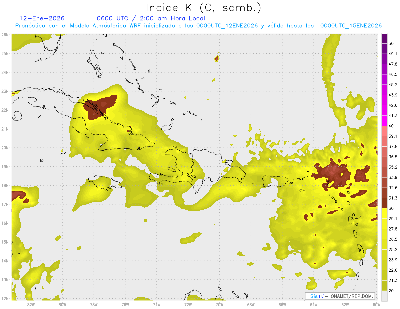Click the title 'Indice K (C, somb.)'
Screen dimensions: 400x309
203,8
